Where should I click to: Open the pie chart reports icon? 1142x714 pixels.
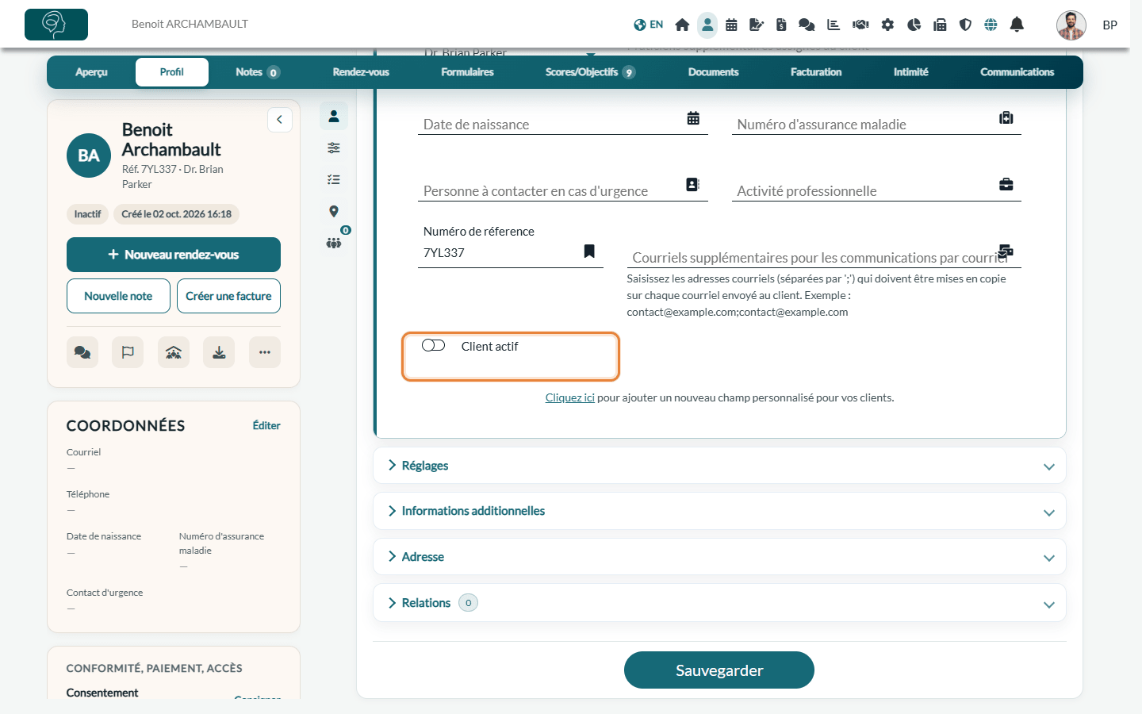[914, 25]
